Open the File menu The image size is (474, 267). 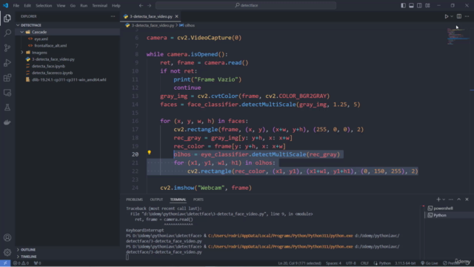[x=16, y=5]
